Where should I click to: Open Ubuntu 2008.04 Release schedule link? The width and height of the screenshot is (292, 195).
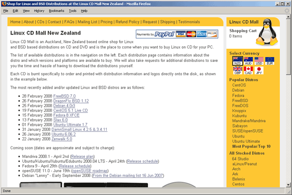point(143,161)
